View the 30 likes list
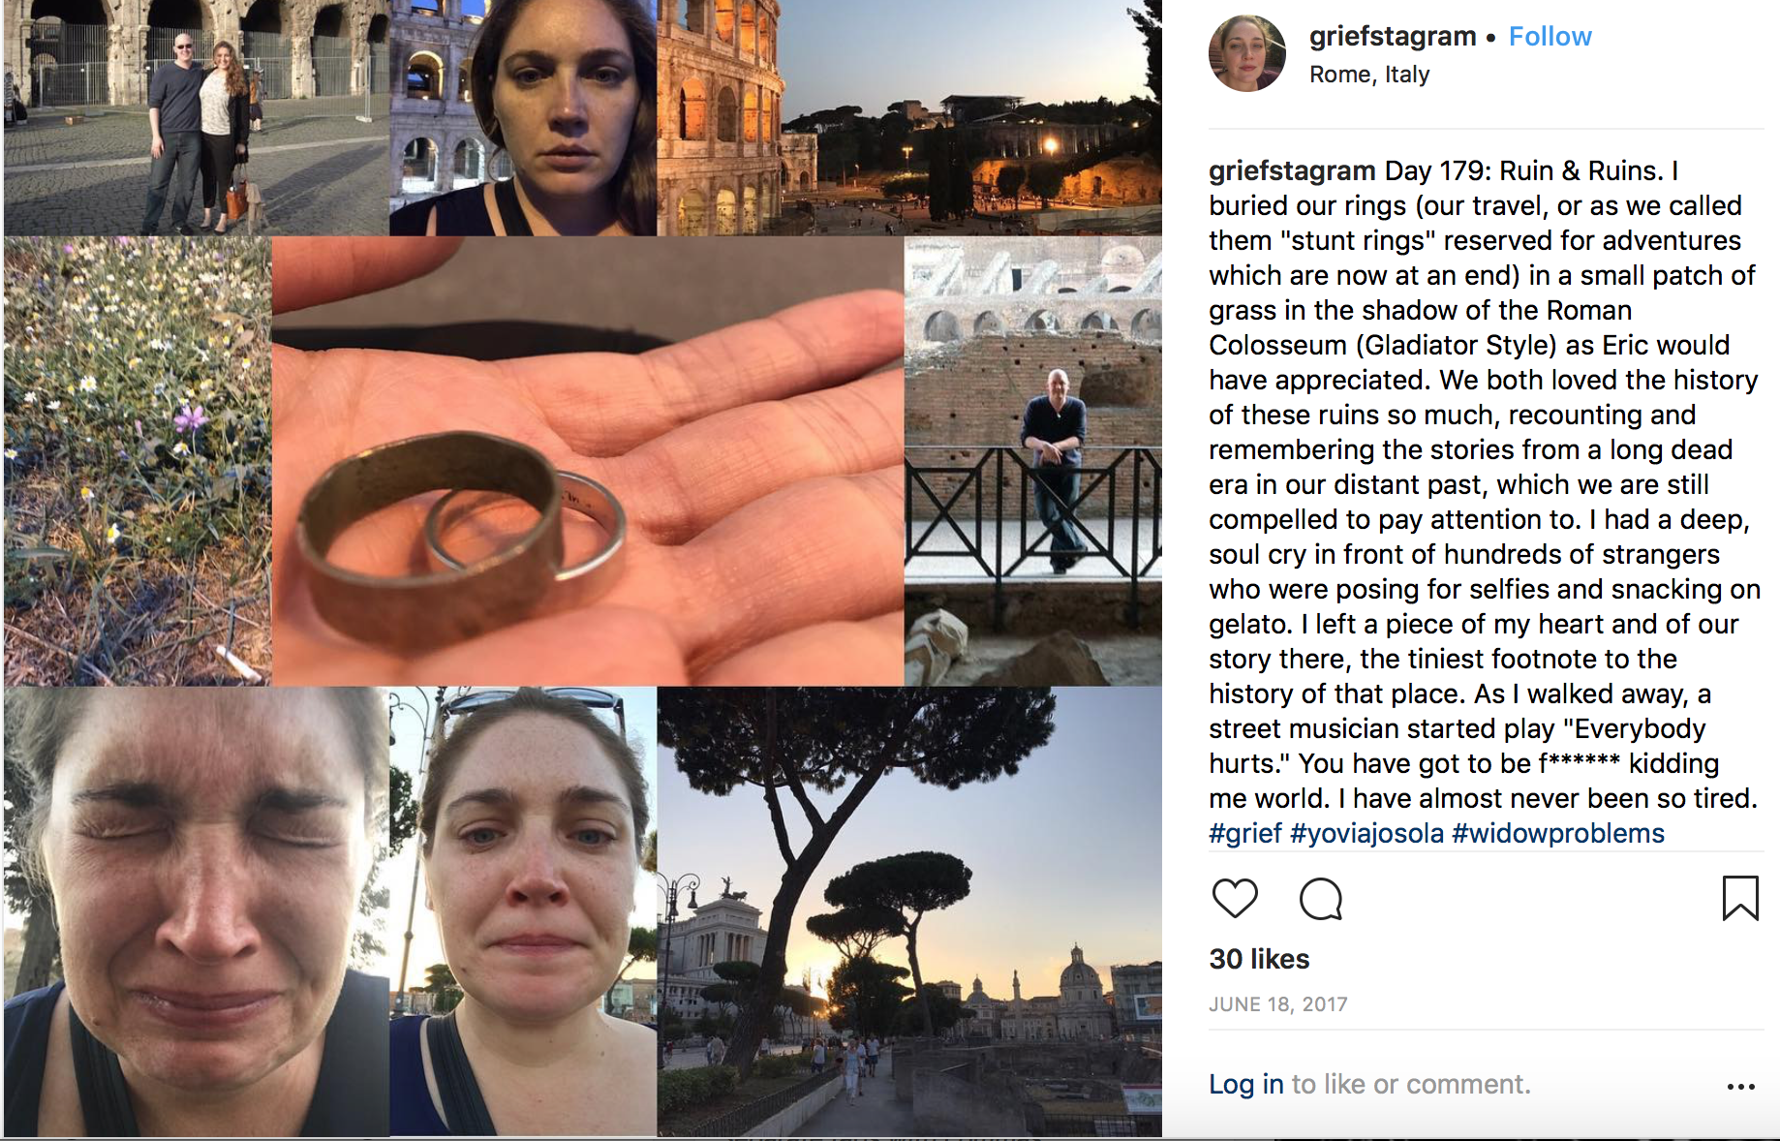 point(1259,959)
